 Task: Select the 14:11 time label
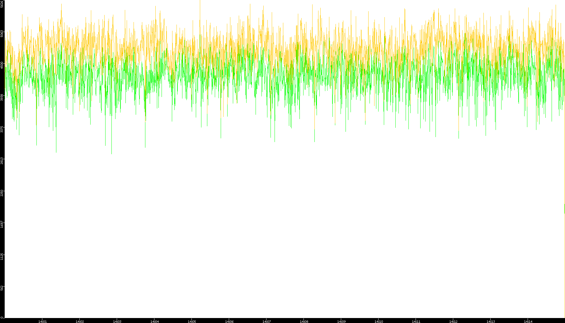click(416, 321)
